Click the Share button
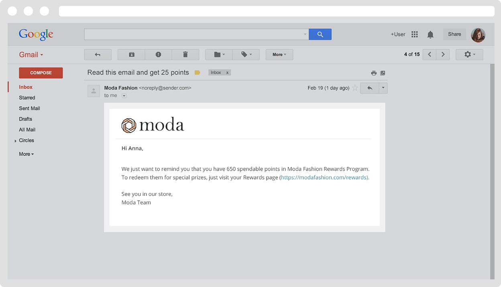This screenshot has height=287, width=501. [455, 35]
